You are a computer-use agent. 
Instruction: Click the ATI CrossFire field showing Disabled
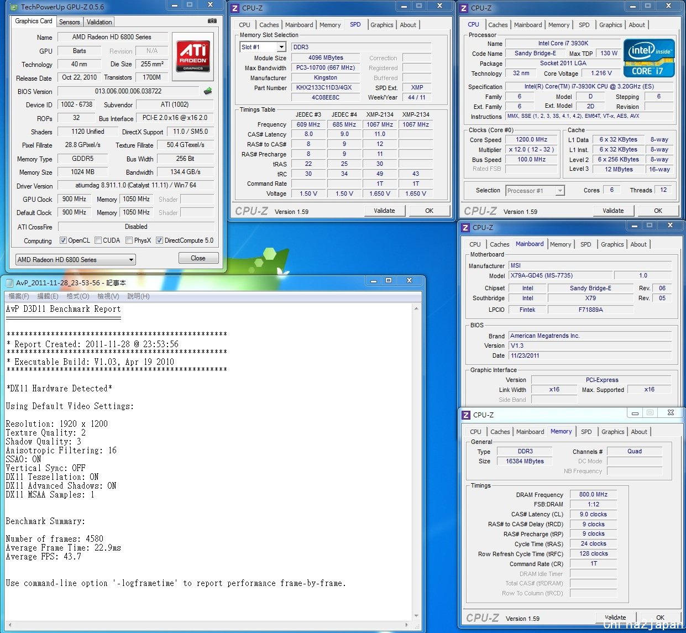pos(136,227)
